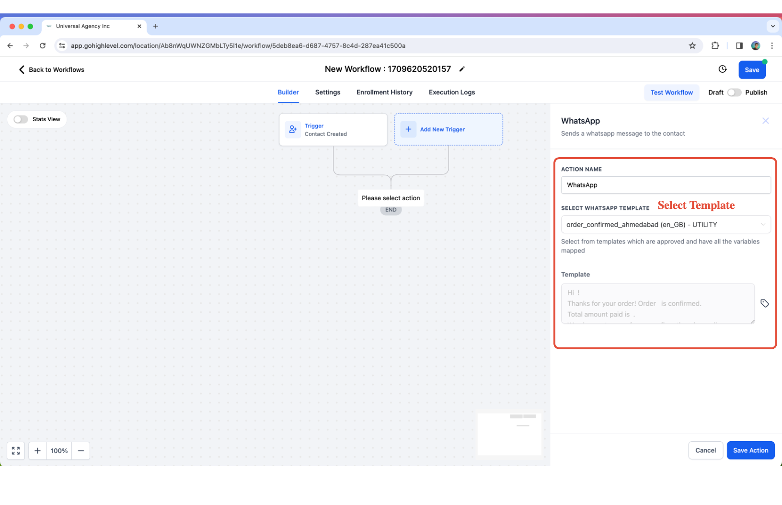Toggle Draft to Publish switch
Viewport: 782px width, 505px height.
coord(734,92)
